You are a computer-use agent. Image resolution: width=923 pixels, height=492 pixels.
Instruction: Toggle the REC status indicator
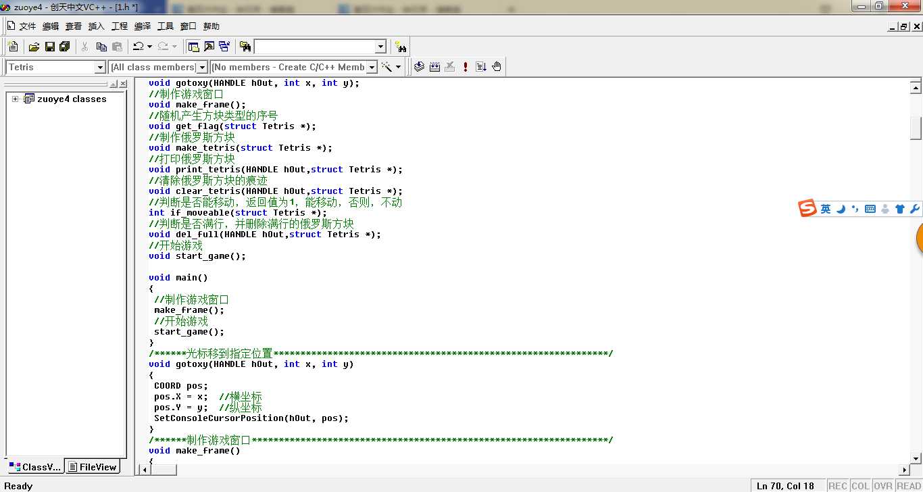tap(838, 486)
